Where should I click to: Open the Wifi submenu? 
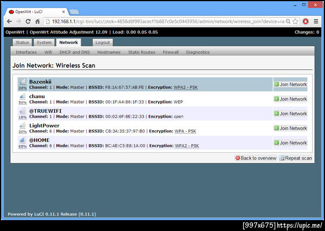[x=48, y=52]
